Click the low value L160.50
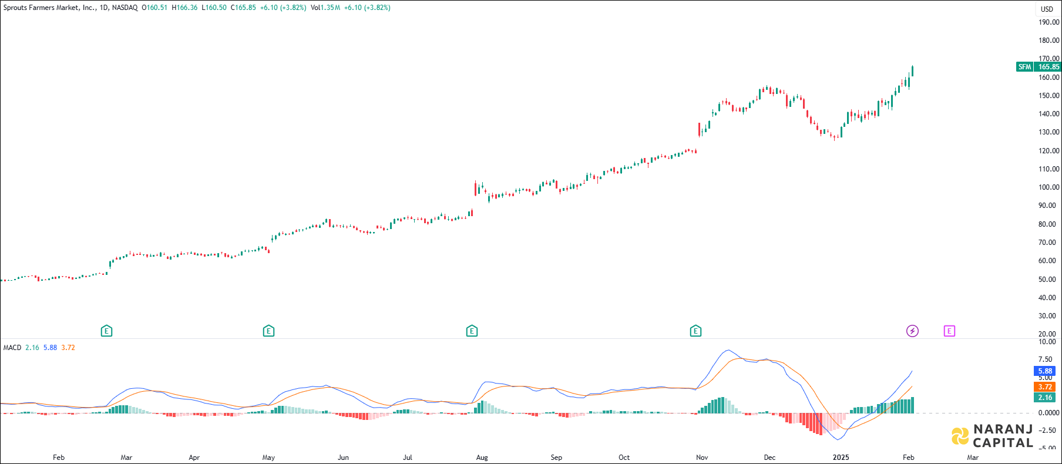 coord(214,8)
